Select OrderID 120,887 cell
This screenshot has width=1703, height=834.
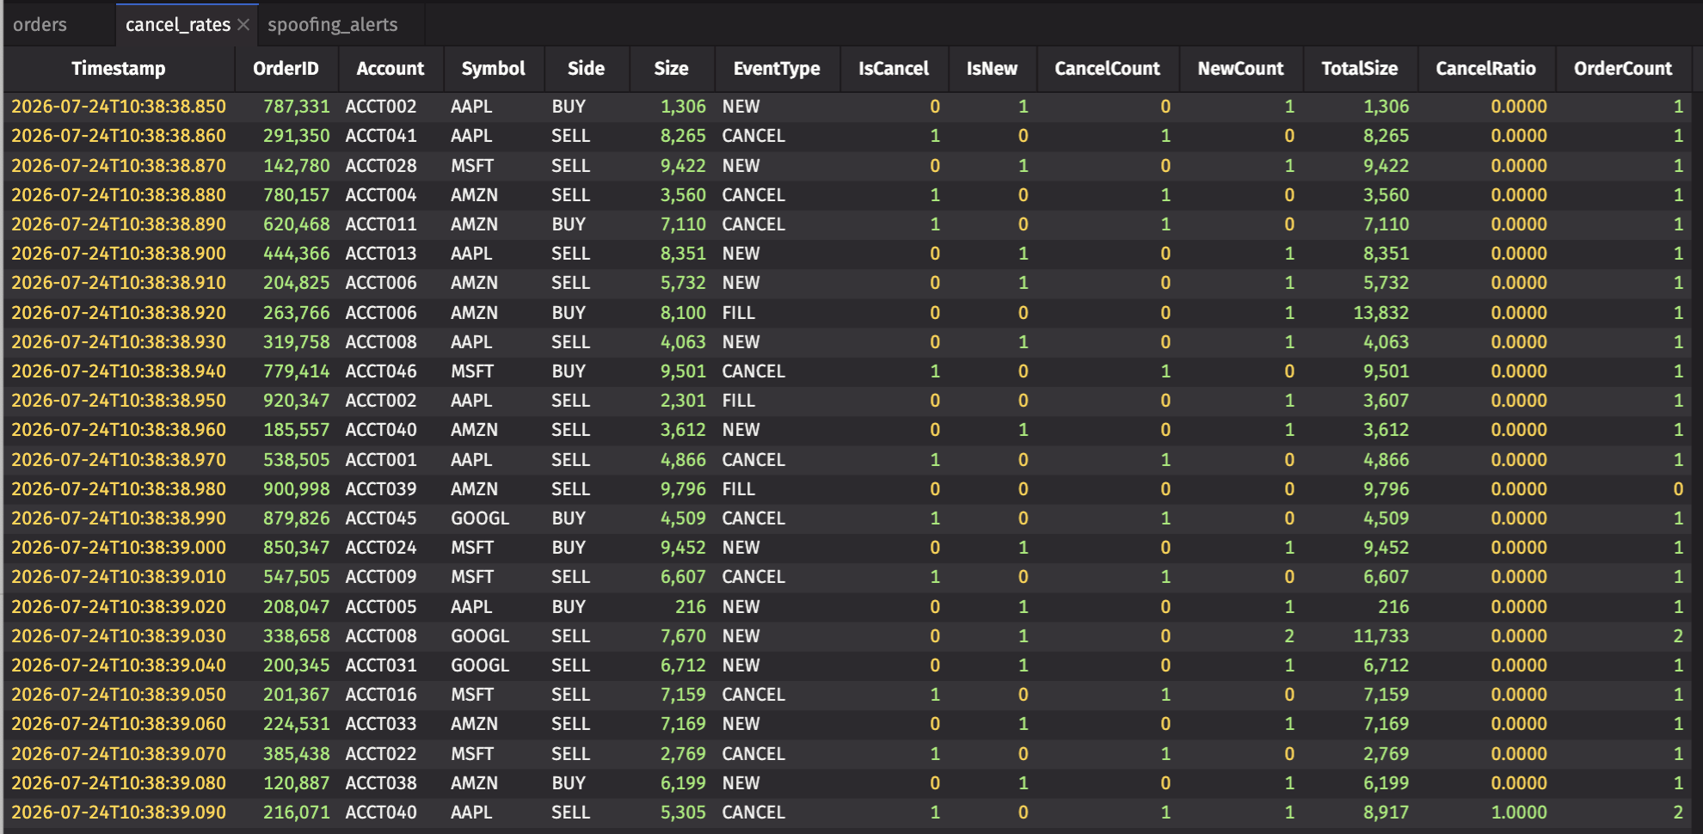pos(286,783)
